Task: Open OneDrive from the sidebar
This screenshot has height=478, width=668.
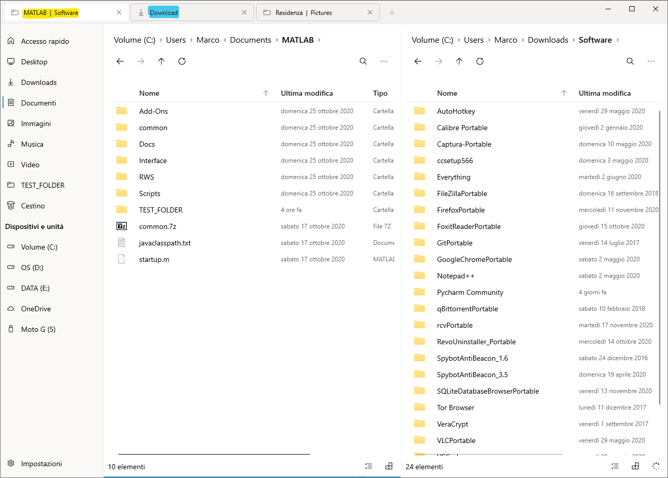Action: [x=36, y=308]
